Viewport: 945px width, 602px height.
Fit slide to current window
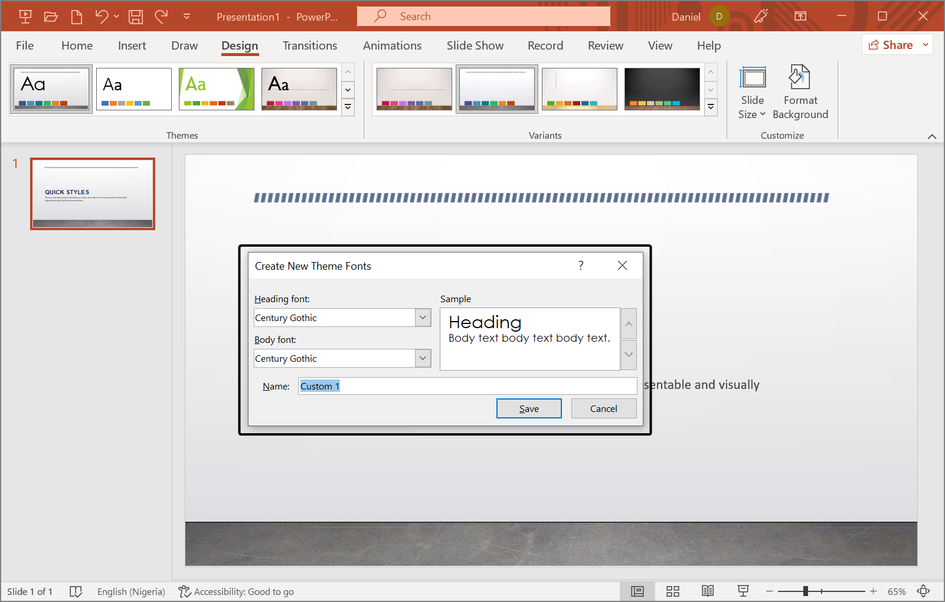pyautogui.click(x=923, y=591)
